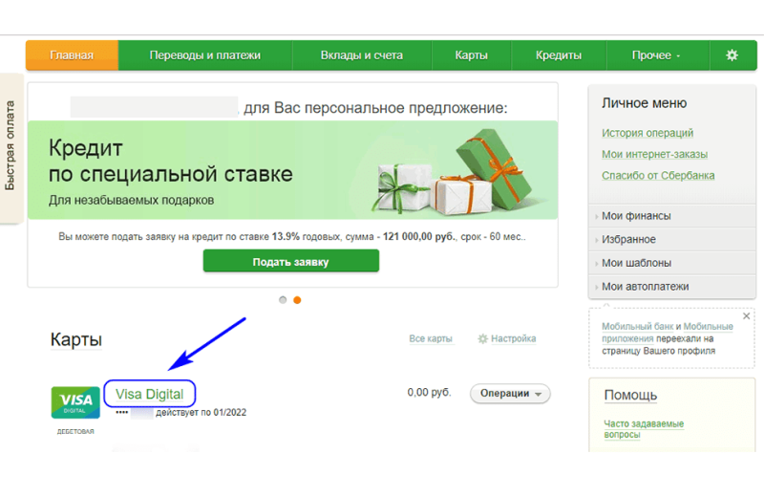The image size is (764, 497).
Task: Open the История операций link
Action: (647, 134)
